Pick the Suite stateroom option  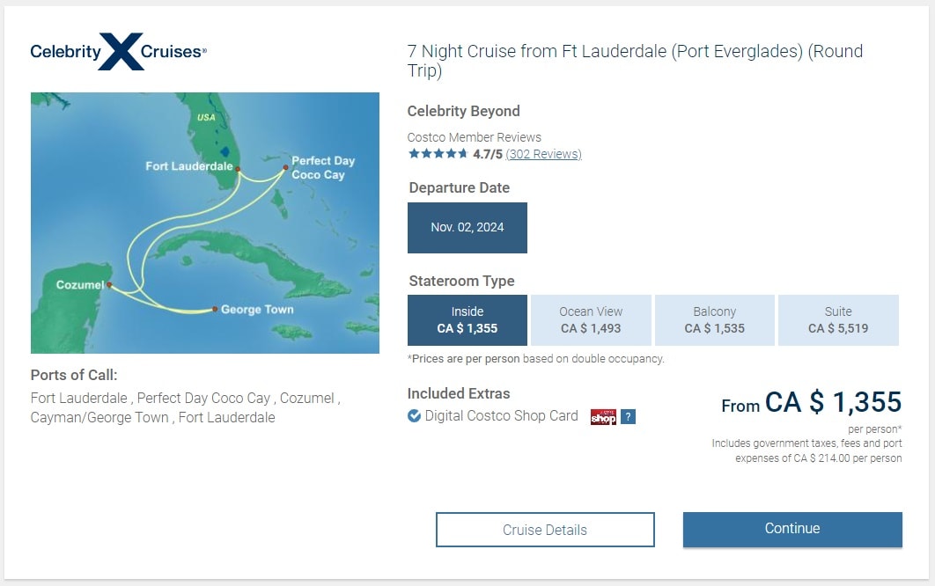(838, 320)
